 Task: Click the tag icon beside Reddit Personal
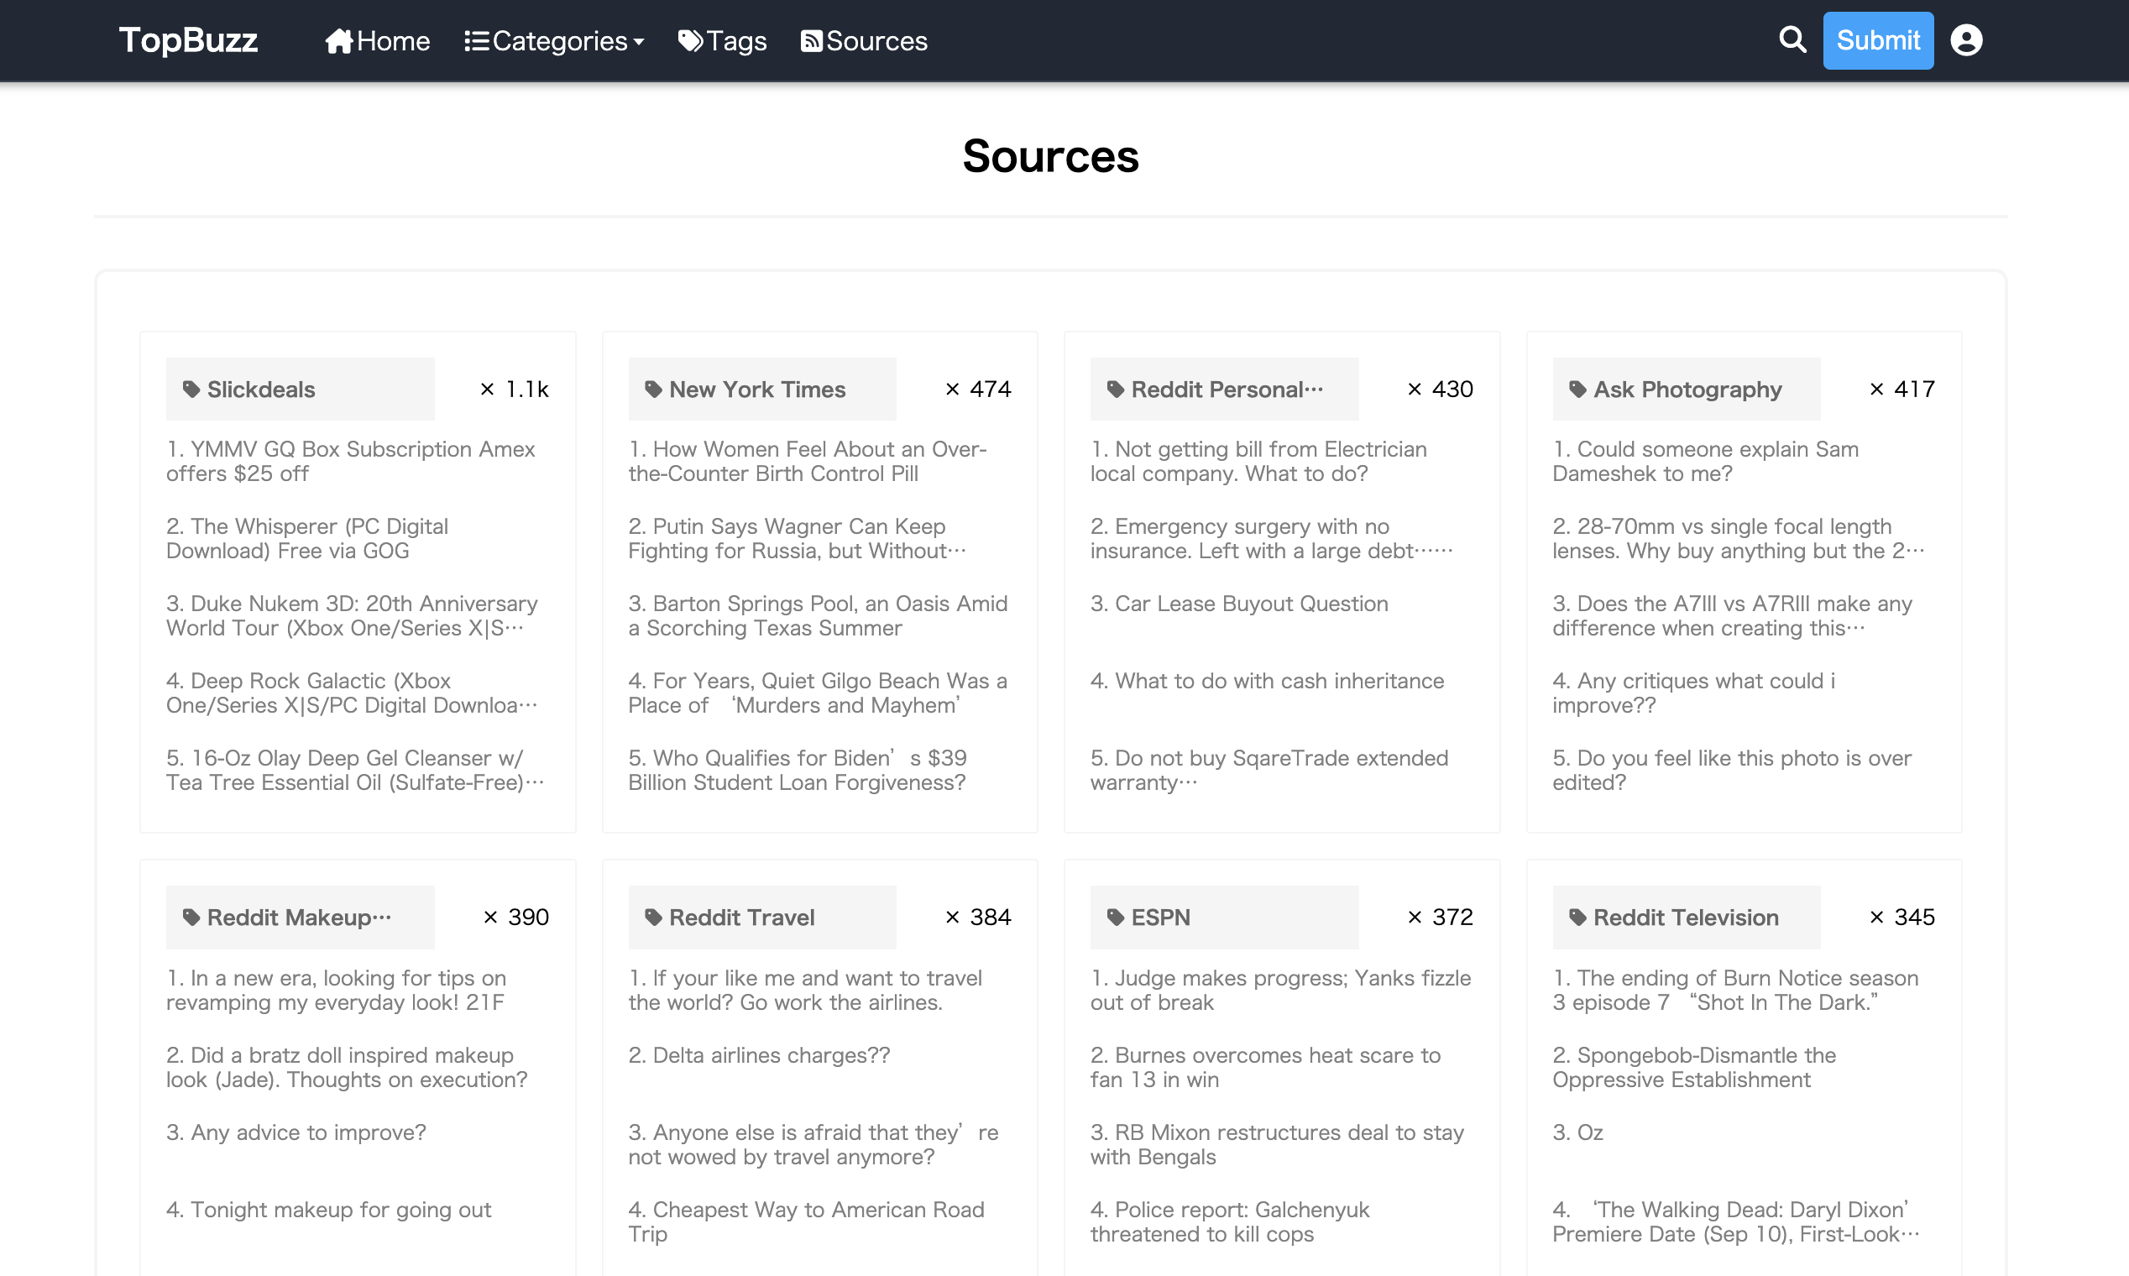(1115, 390)
